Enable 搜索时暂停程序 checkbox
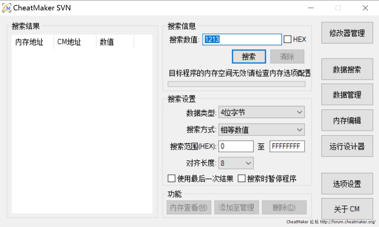 point(241,179)
